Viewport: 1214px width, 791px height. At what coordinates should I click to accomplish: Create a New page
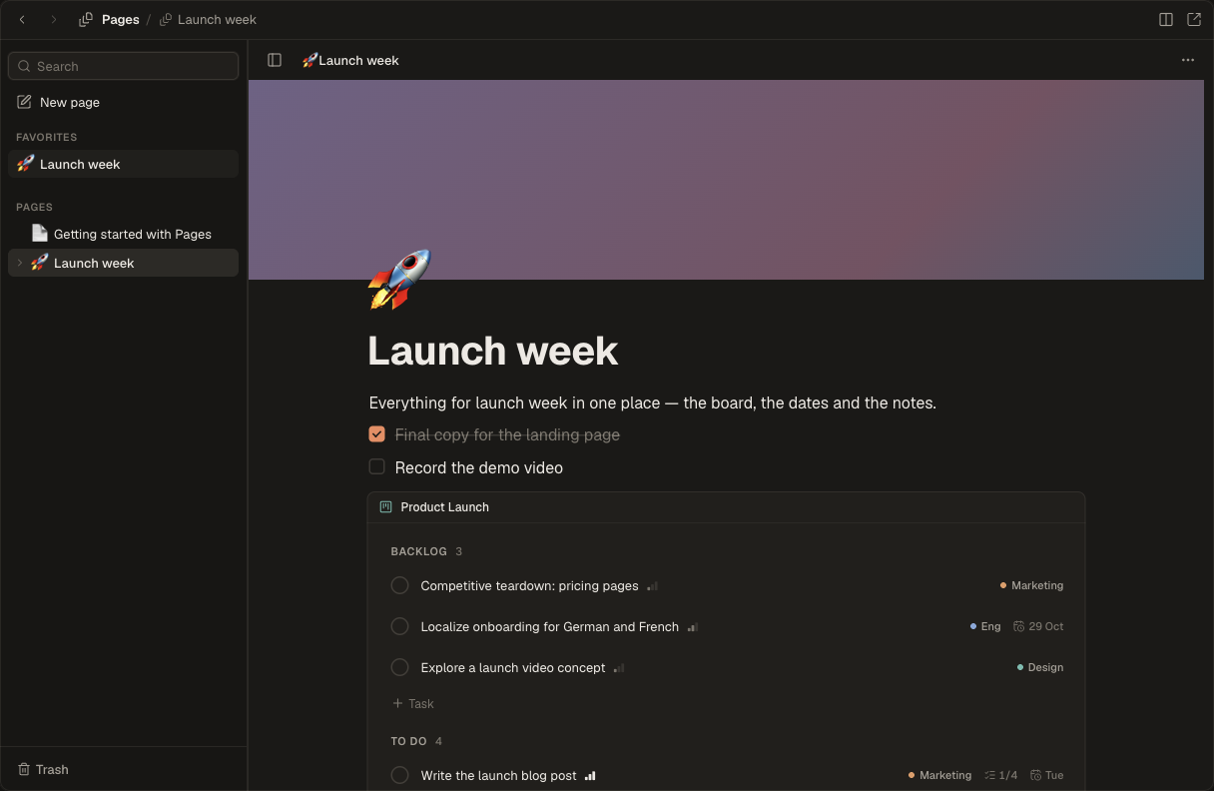[123, 102]
